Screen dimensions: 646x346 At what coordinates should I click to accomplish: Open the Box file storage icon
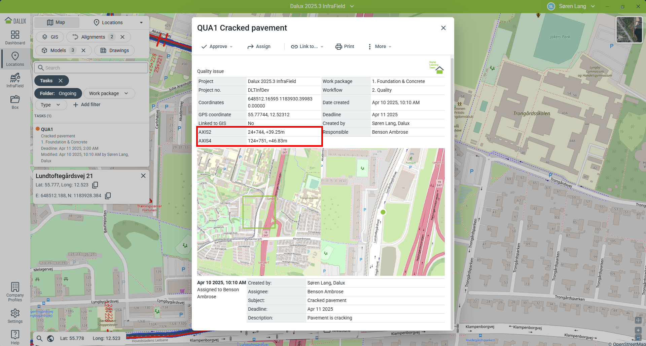point(15,102)
